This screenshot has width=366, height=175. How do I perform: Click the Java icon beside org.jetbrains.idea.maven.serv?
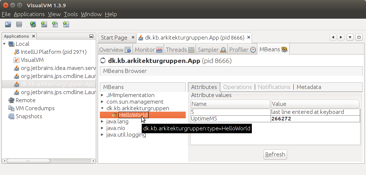point(17,68)
